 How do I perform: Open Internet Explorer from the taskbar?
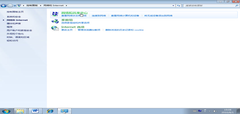(50, 111)
